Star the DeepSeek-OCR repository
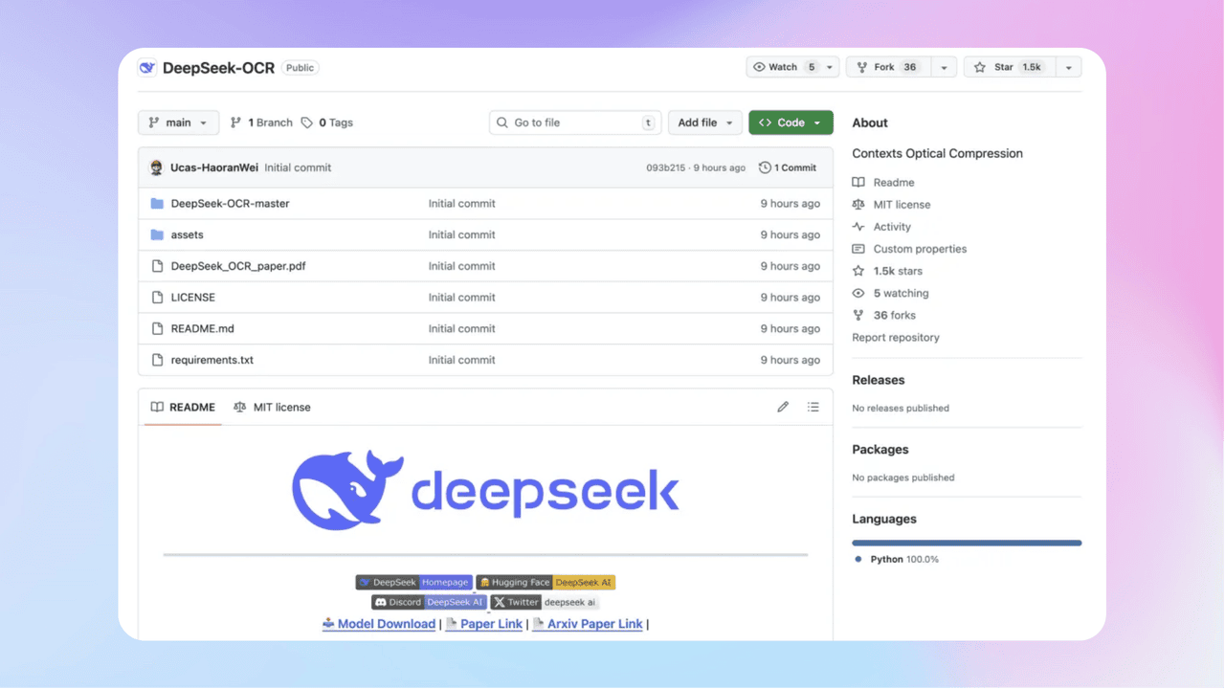1225x689 pixels. coord(1009,67)
